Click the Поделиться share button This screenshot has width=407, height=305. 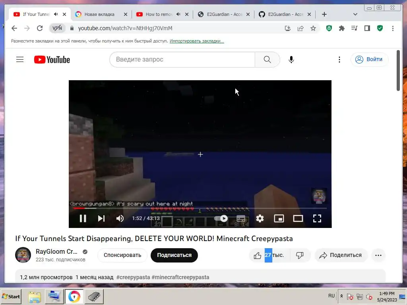[x=341, y=255]
